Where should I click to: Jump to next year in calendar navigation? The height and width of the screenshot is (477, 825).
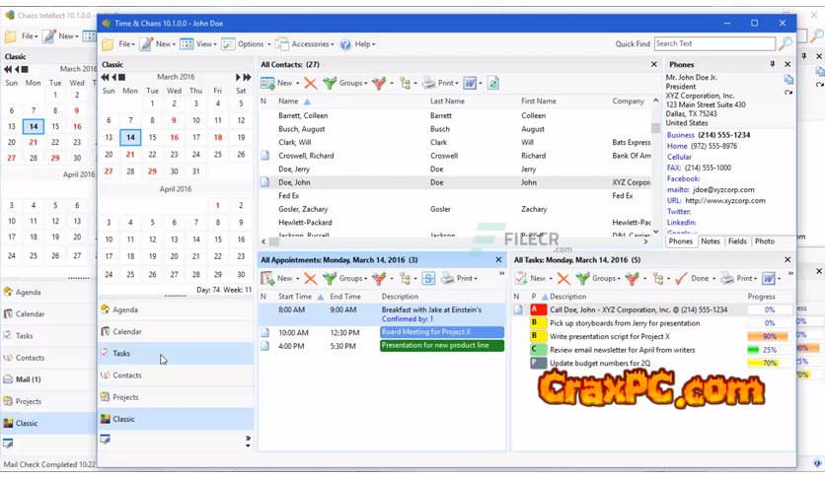[247, 77]
